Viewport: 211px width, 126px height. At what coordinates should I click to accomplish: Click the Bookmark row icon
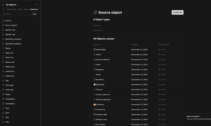tap(94, 84)
